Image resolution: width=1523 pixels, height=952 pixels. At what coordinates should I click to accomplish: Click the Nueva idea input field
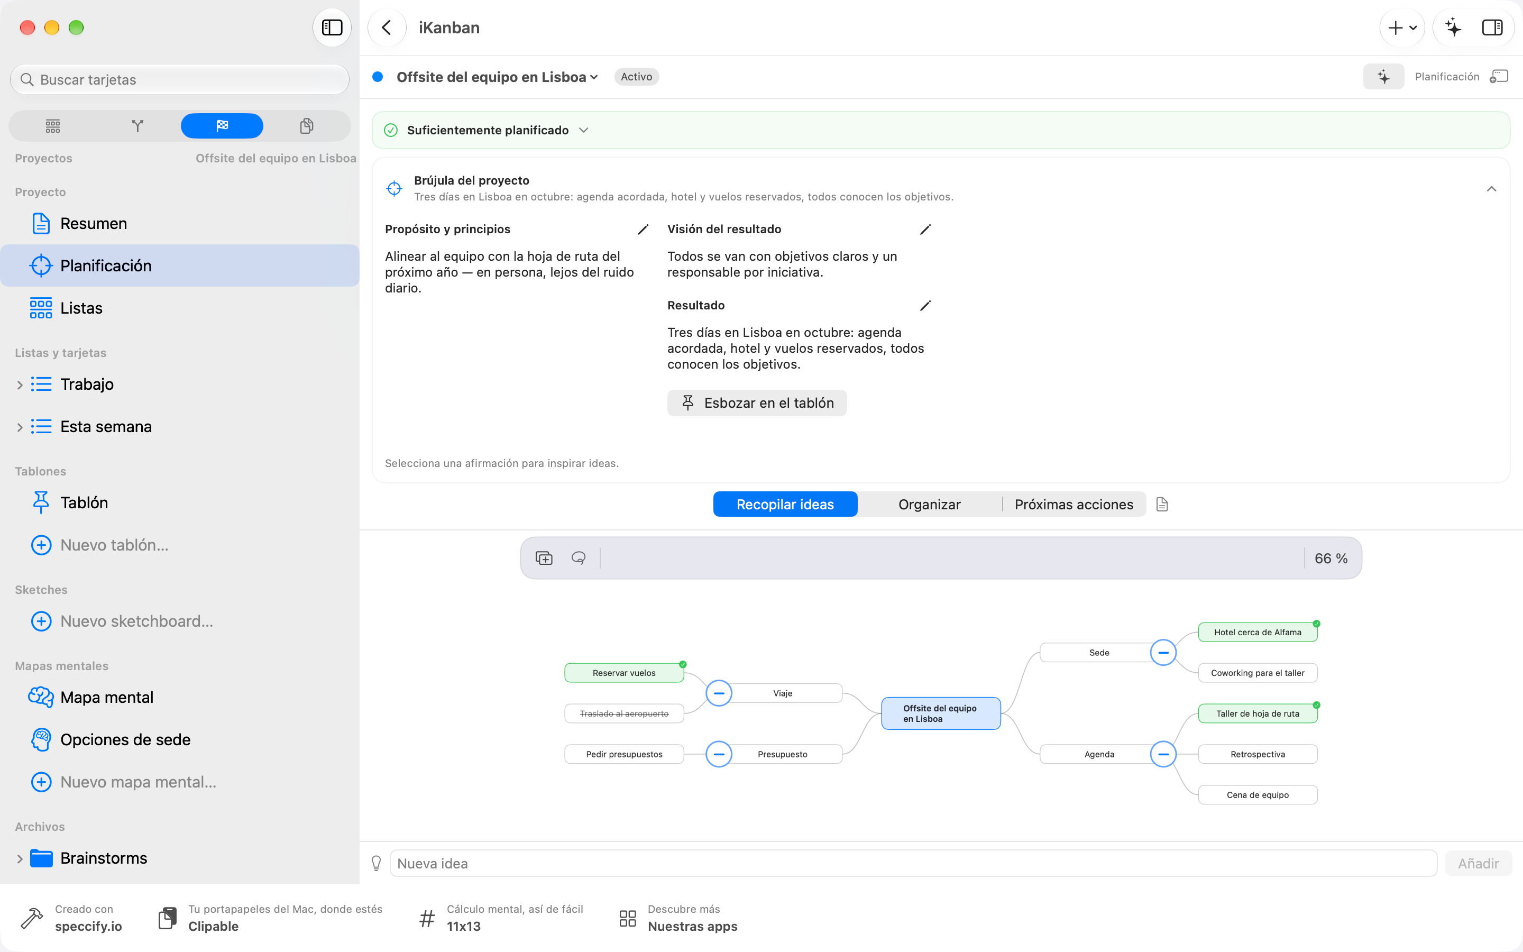coord(913,863)
